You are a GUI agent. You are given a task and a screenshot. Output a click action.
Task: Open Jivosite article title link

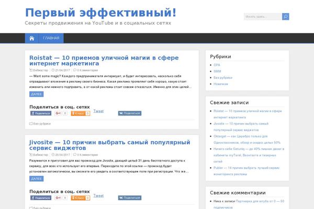tap(109, 145)
